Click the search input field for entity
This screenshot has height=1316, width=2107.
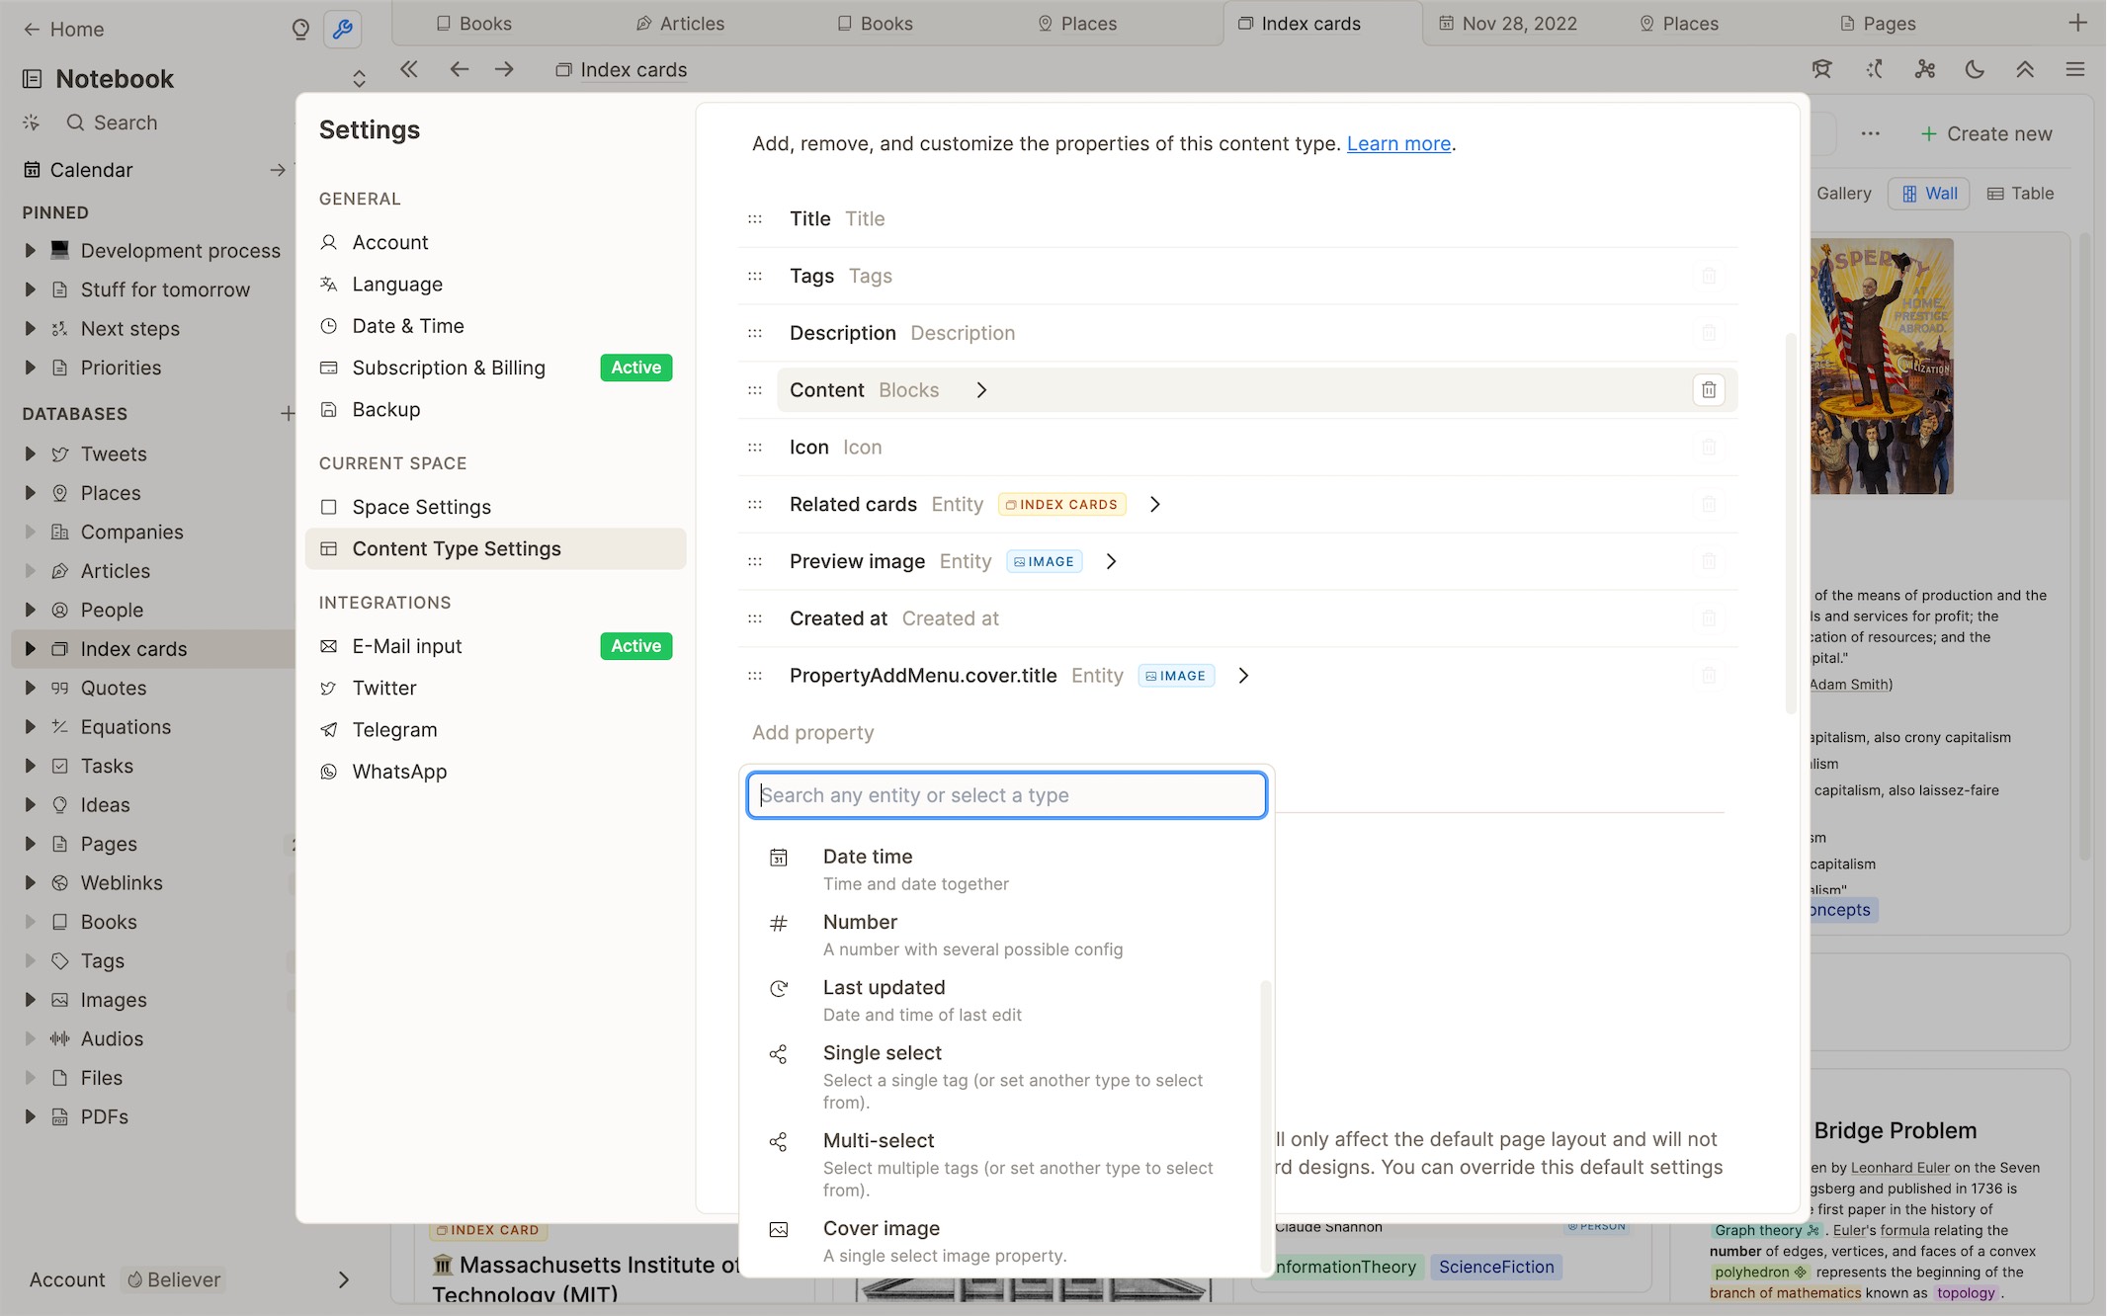[1008, 794]
